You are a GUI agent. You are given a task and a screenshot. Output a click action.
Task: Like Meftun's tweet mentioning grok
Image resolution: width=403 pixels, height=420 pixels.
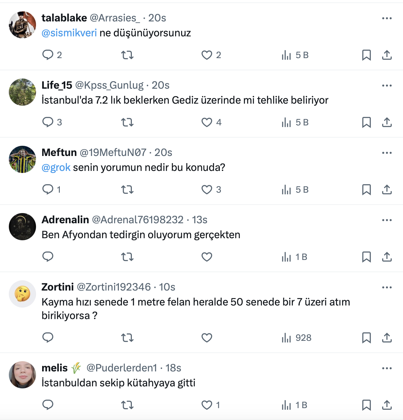[x=207, y=189]
